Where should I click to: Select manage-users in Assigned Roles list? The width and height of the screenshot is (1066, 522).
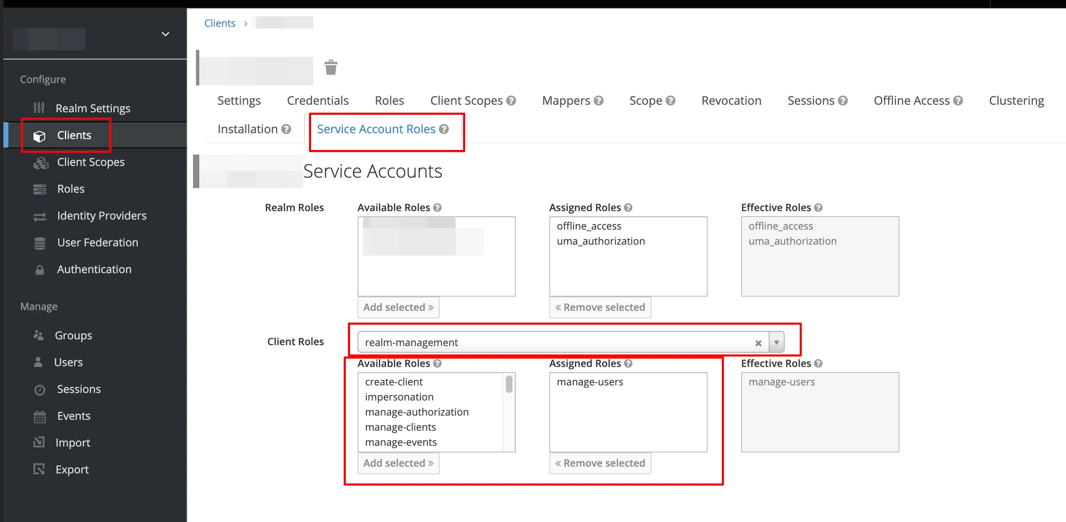(x=590, y=382)
